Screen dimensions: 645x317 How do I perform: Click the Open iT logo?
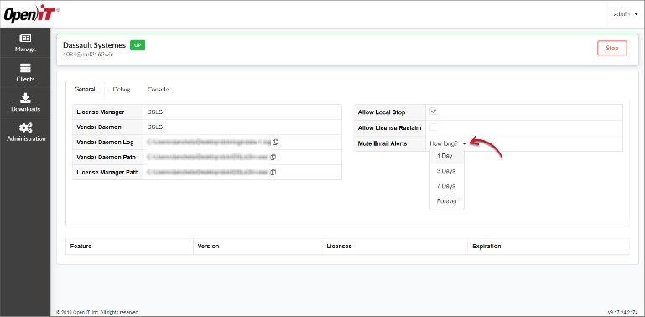31,13
